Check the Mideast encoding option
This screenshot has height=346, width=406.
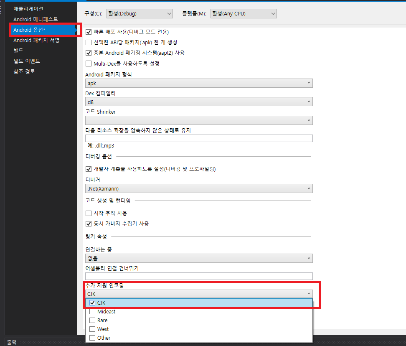92,312
